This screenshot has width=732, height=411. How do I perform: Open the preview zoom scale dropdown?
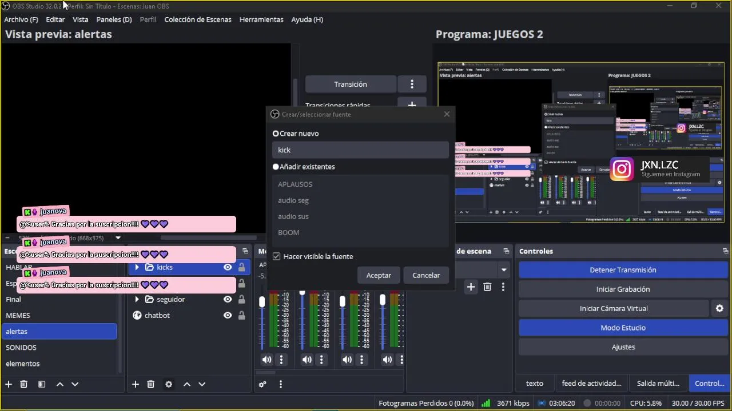click(x=118, y=238)
